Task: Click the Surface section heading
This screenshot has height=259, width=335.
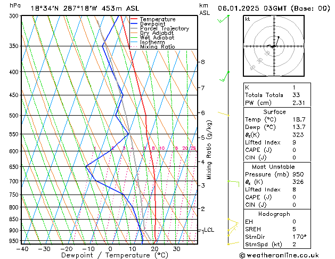Action: click(x=273, y=112)
